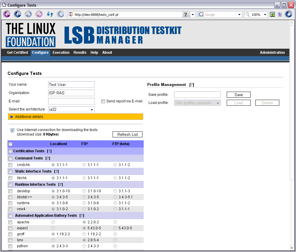
Task: Open the Load profile dropdown
Action: pos(197,103)
